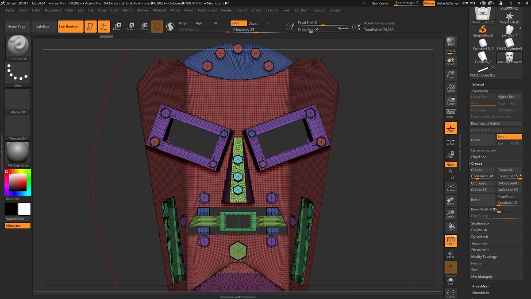Toggle Zsub mode
The image size is (531, 299).
255,23
